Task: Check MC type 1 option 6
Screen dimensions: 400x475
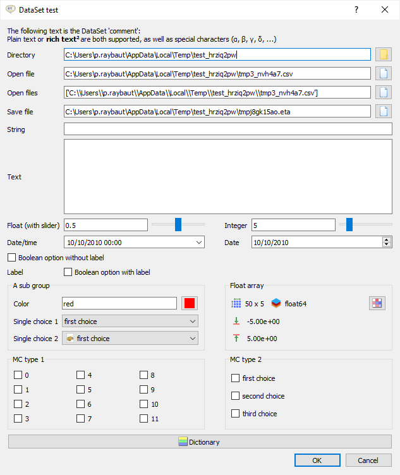Action: click(81, 404)
